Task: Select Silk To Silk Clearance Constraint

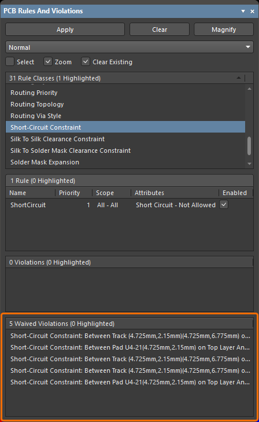Action: (125, 139)
